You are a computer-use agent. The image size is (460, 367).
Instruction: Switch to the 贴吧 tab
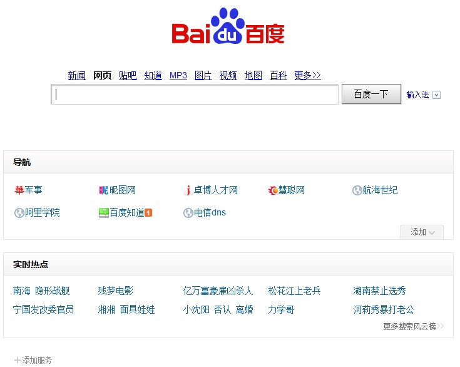point(128,75)
